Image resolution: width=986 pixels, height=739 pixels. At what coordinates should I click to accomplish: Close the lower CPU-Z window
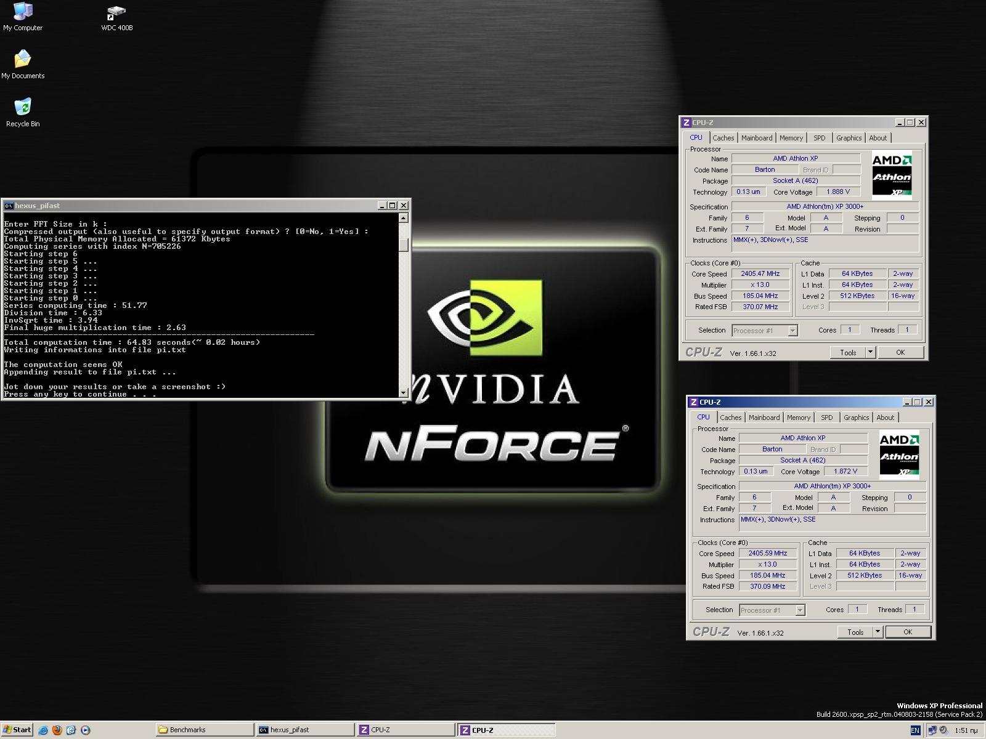coord(929,402)
